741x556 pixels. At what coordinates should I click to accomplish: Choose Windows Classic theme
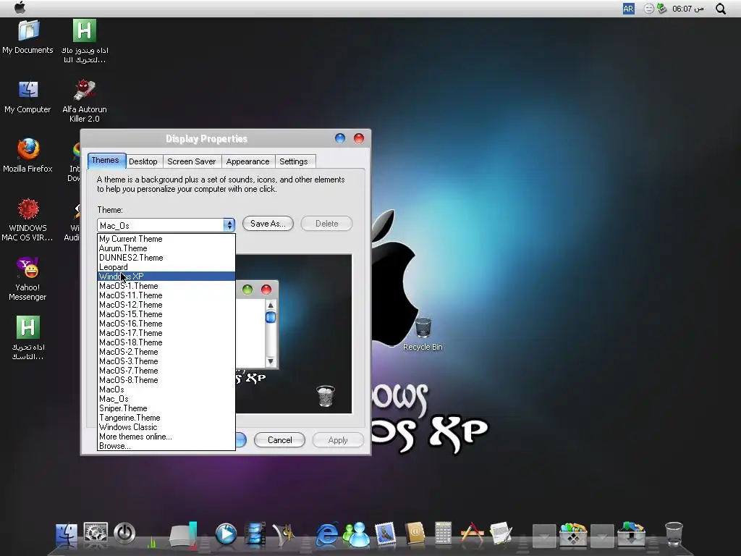[166, 427]
